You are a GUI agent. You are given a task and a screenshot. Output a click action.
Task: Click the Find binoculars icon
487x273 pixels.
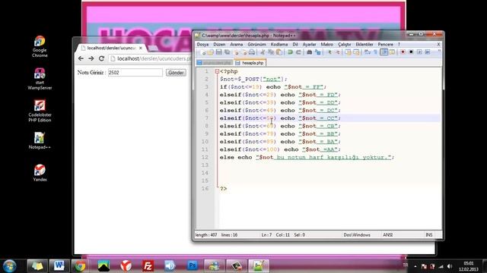[x=310, y=52]
